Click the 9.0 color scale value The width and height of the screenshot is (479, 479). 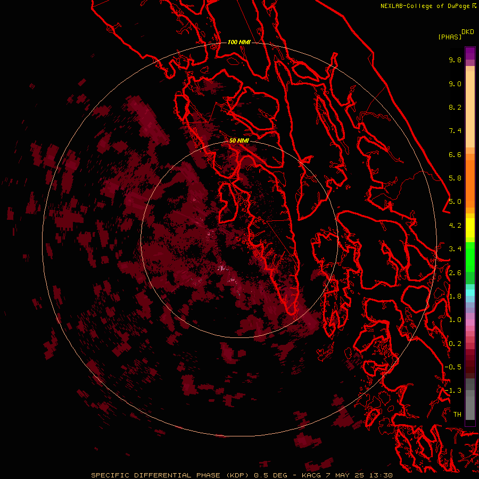(455, 84)
